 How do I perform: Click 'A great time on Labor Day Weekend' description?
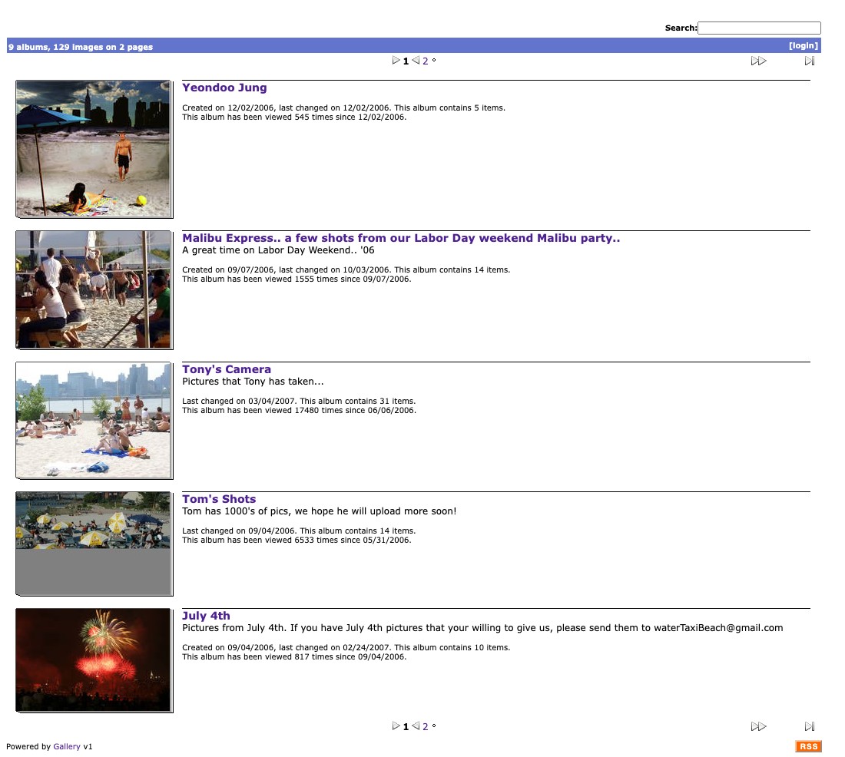[278, 250]
